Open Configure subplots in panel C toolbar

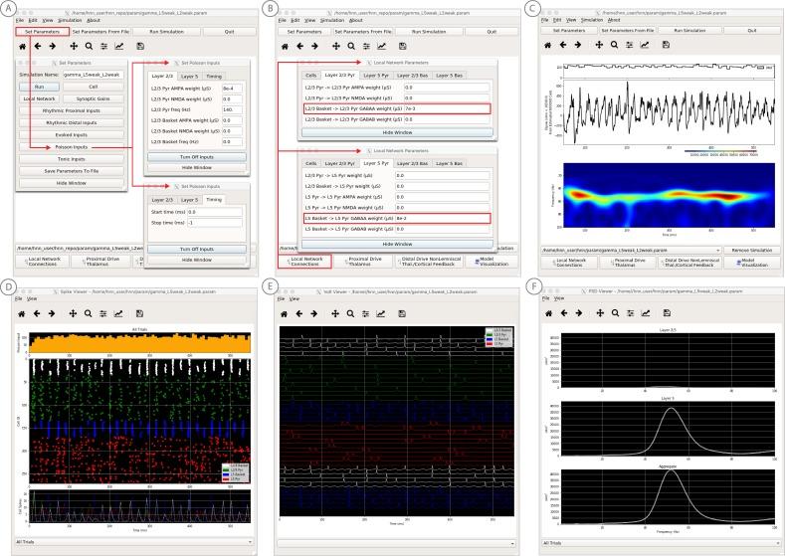tap(630, 45)
